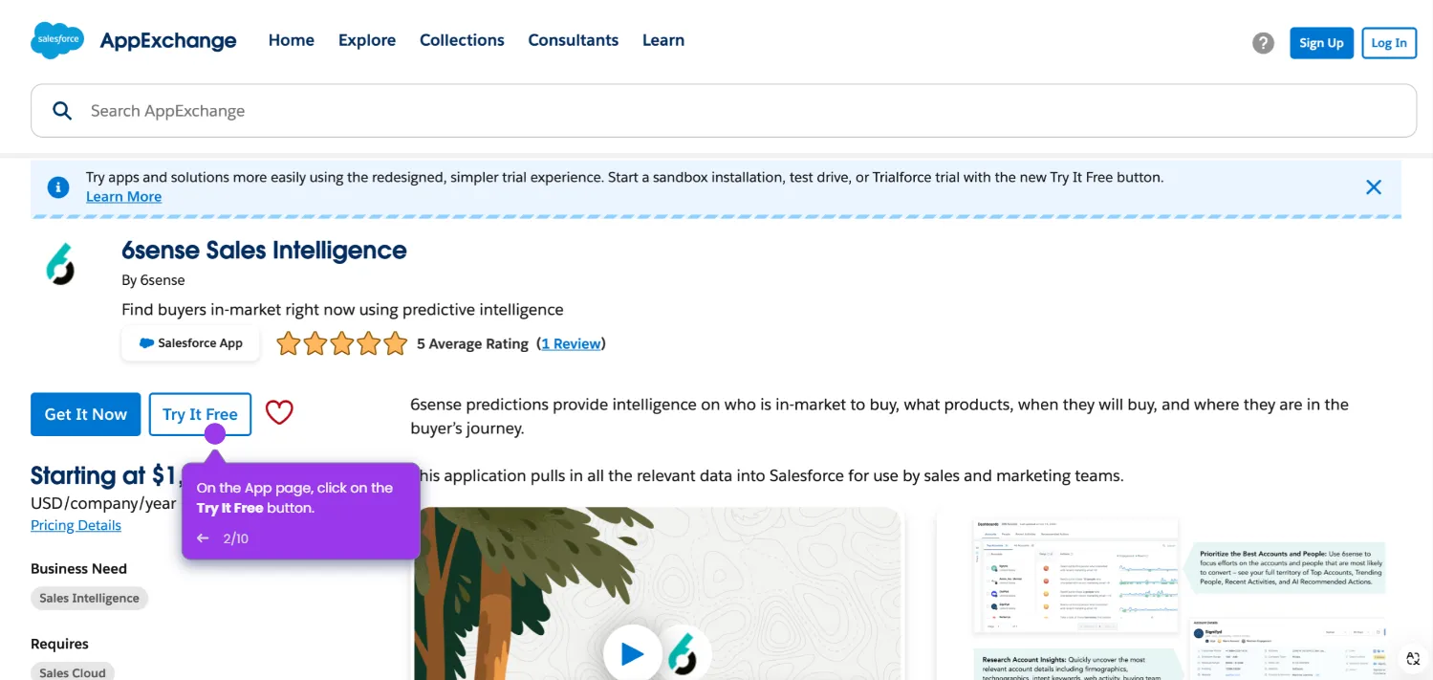Click the Salesforce App badge
Screen dimensions: 1433x680
tap(190, 343)
